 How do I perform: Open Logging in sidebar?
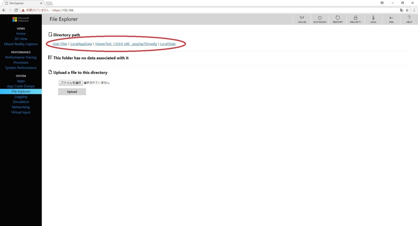(21, 97)
